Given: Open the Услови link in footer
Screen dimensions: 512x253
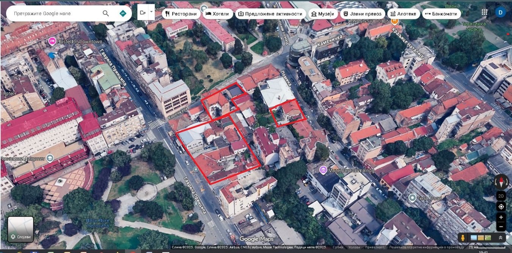Looking at the screenshot, I should tap(355, 247).
